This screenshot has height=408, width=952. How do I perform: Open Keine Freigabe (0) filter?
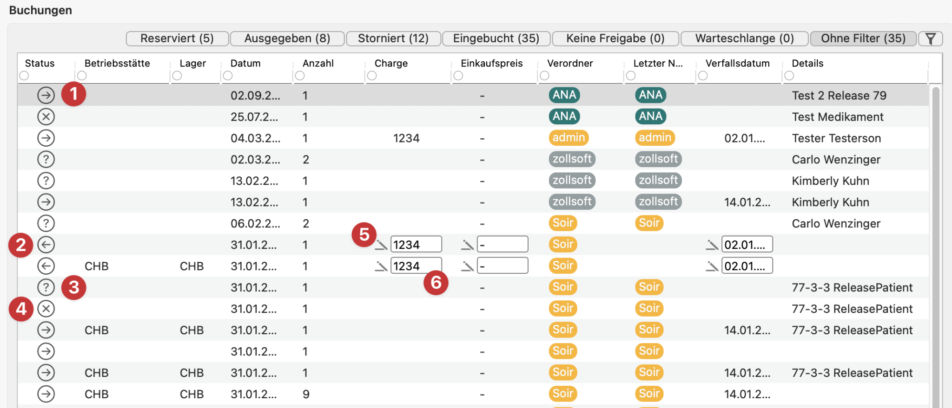tap(615, 39)
